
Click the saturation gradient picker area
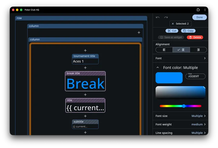(180, 92)
